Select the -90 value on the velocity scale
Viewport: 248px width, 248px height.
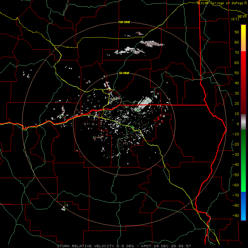tap(236, 216)
